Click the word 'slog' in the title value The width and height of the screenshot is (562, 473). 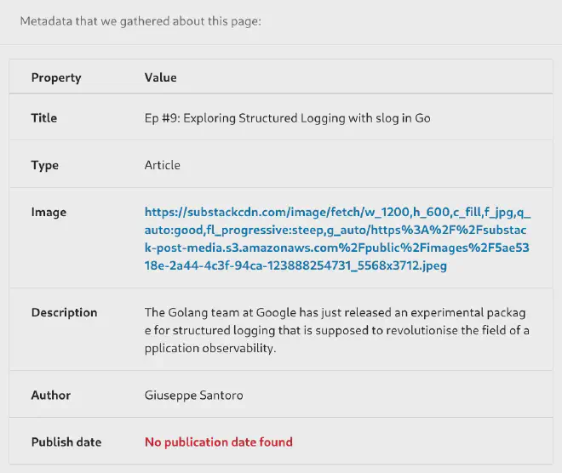(387, 118)
